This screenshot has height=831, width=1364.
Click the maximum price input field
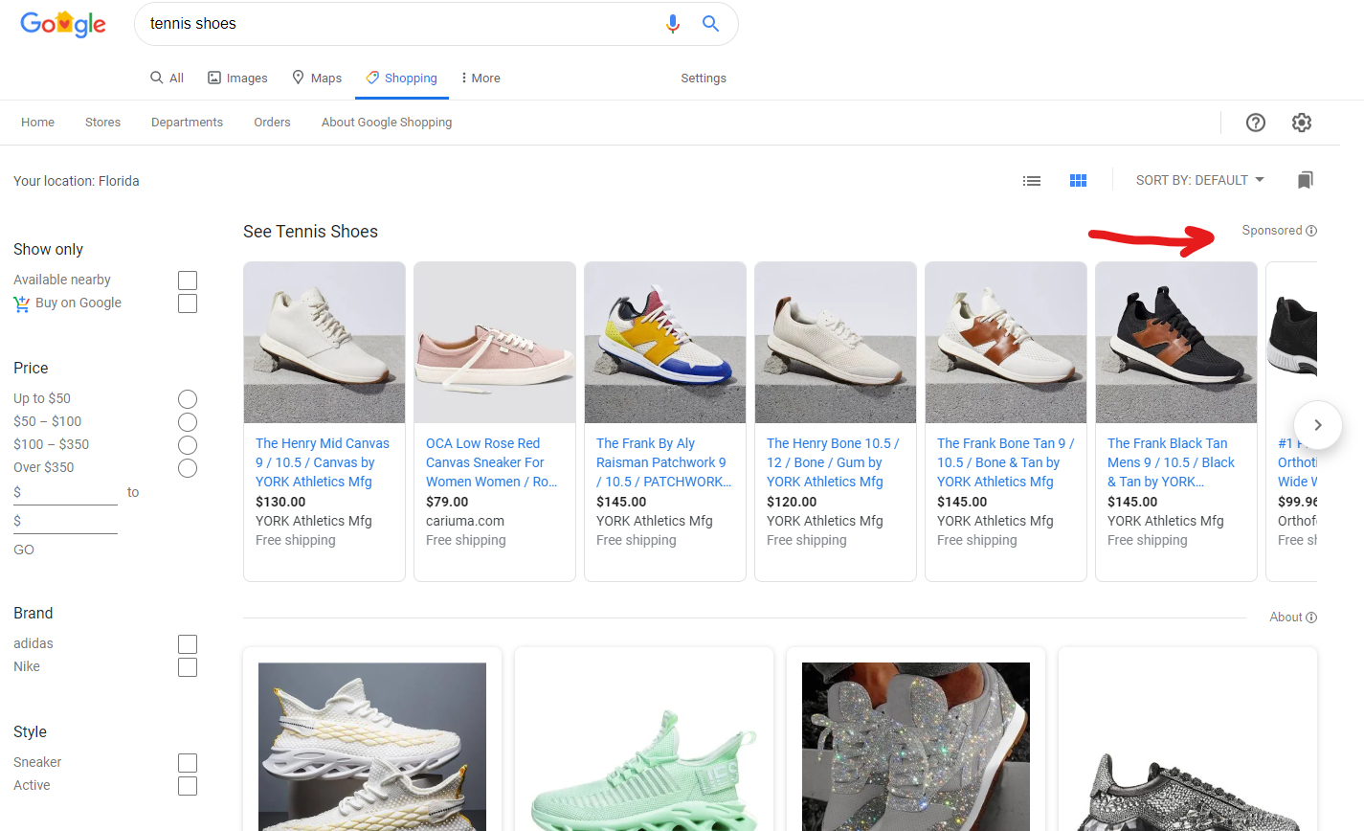(65, 522)
